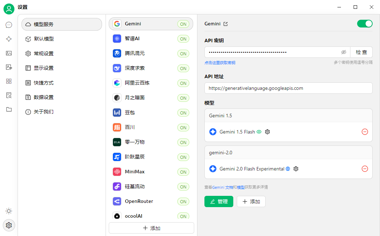Click the 检查 API key button
Screen dimensions: 380x236
pyautogui.click(x=361, y=52)
